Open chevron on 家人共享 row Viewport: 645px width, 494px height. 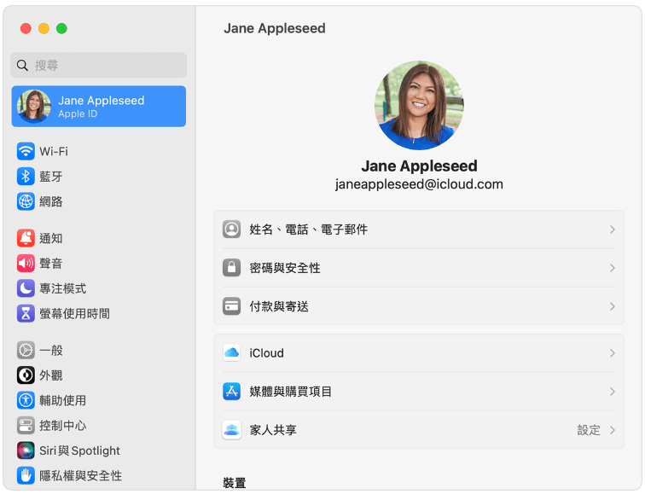tap(612, 430)
